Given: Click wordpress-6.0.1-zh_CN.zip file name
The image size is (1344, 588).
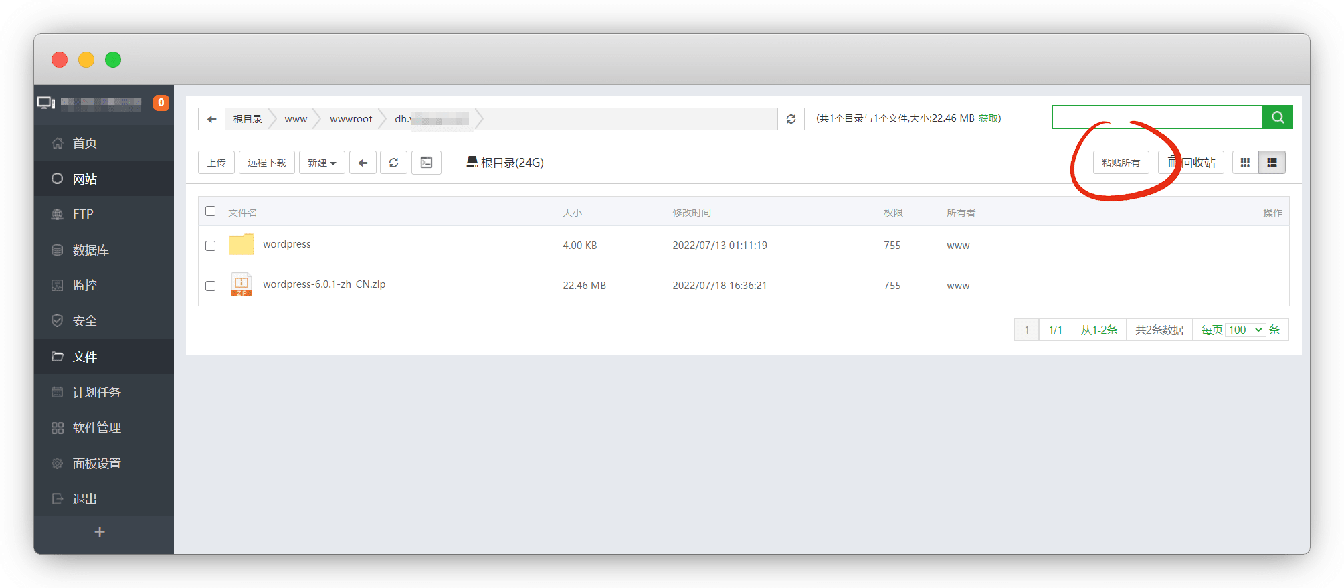Looking at the screenshot, I should pos(324,284).
